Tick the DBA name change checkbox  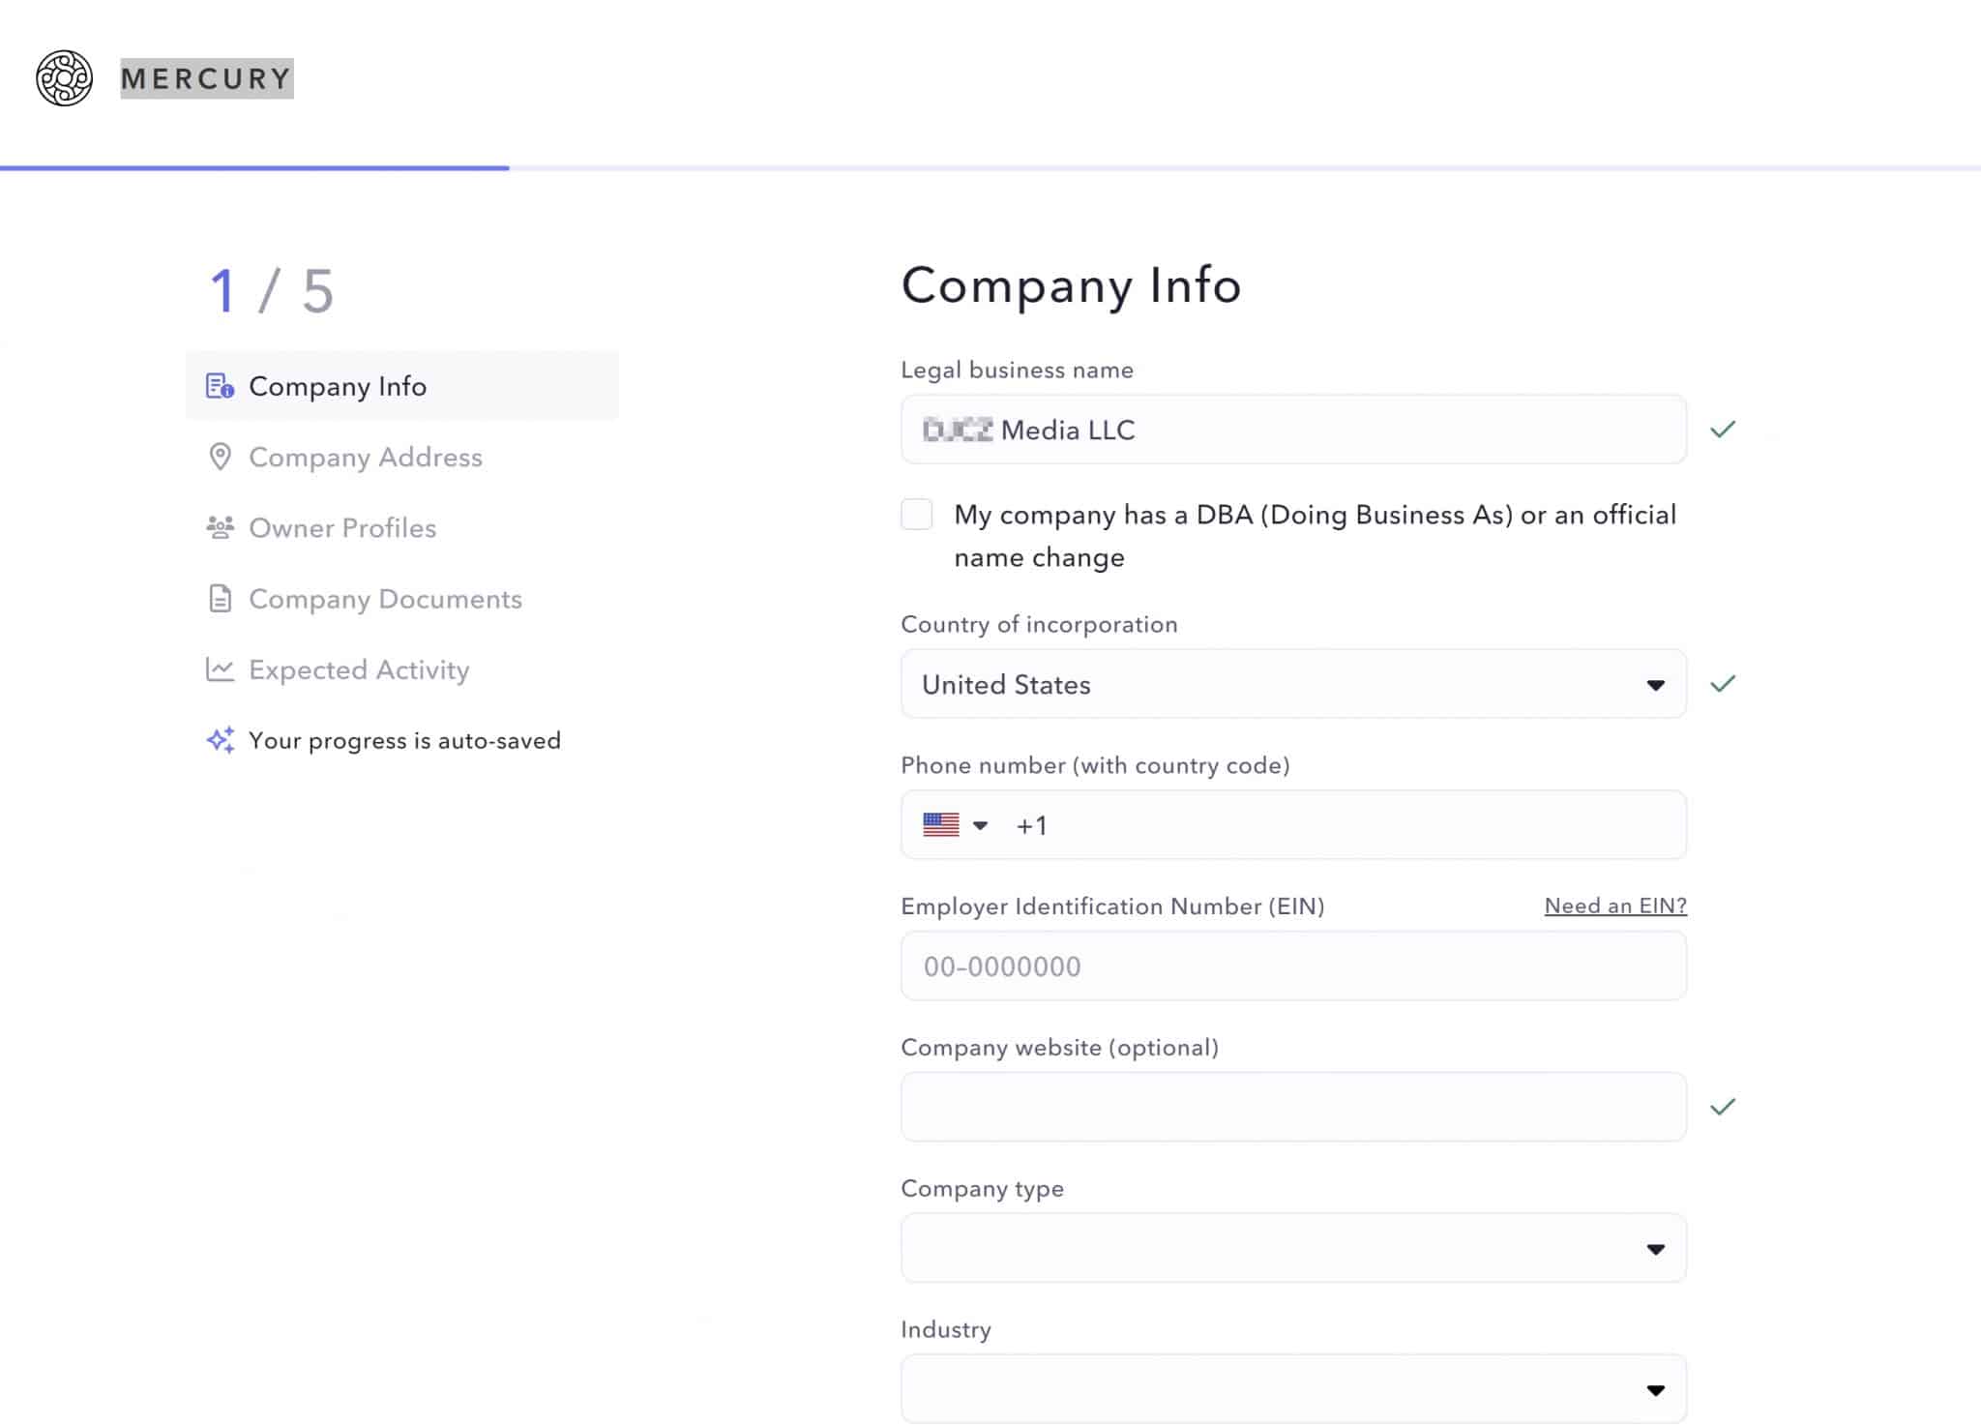click(x=916, y=514)
